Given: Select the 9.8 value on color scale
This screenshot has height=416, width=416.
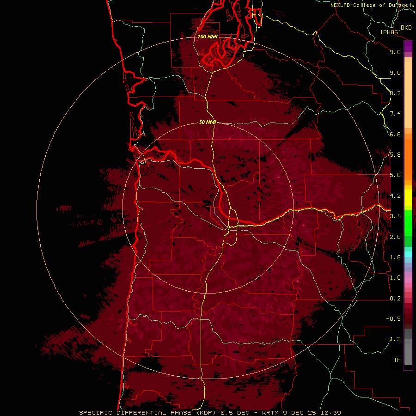Looking at the screenshot, I should coord(395,52).
